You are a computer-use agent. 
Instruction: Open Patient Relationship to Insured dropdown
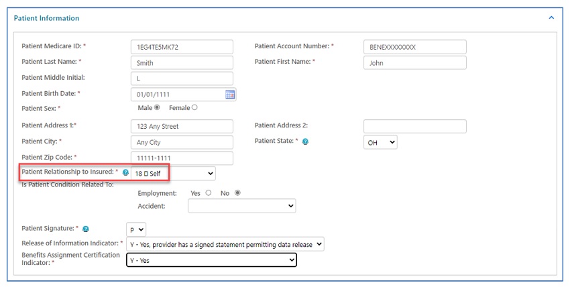[x=172, y=174]
